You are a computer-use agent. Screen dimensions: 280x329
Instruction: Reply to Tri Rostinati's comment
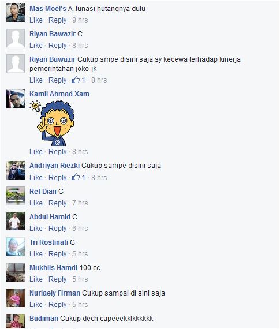pyautogui.click(x=58, y=254)
